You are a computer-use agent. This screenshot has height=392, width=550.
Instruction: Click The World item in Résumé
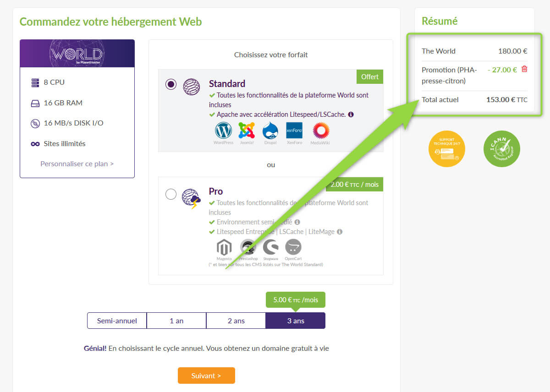click(439, 51)
